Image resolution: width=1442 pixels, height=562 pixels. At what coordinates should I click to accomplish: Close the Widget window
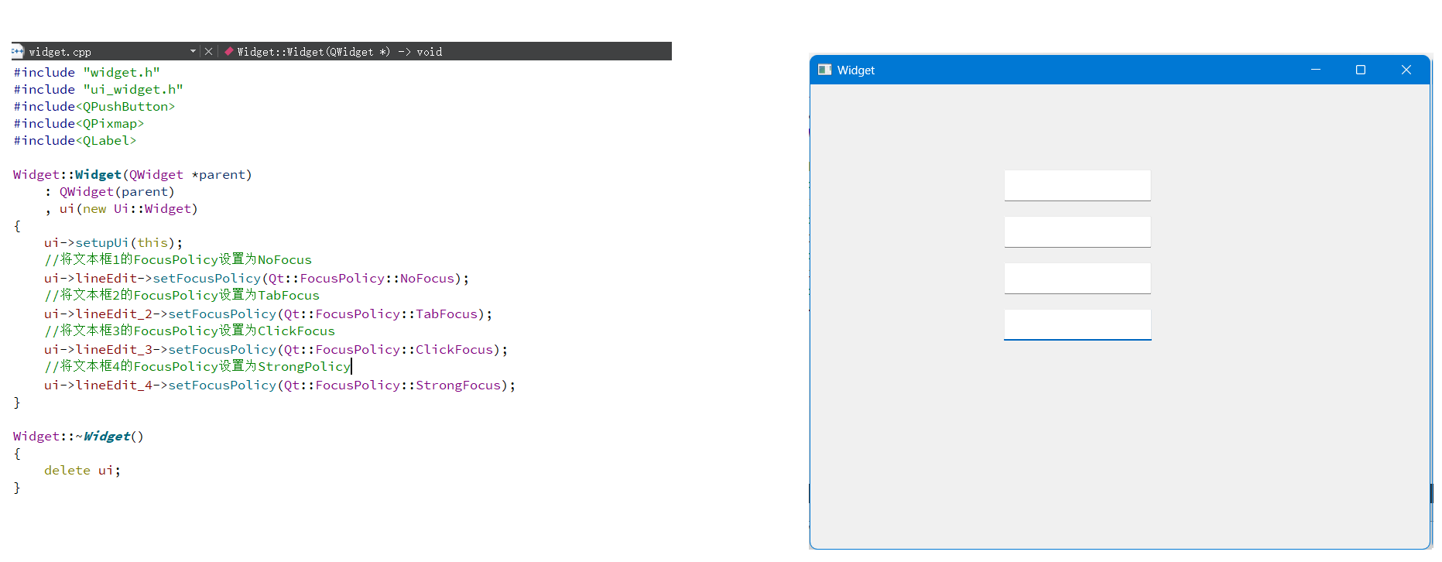pos(1406,70)
